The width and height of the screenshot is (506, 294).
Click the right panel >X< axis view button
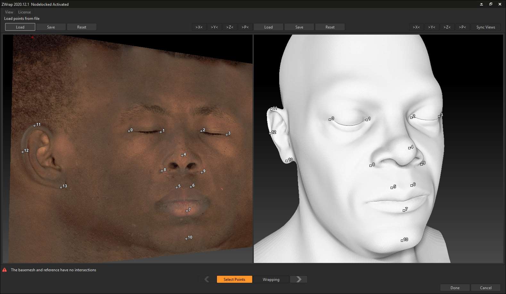pos(416,27)
